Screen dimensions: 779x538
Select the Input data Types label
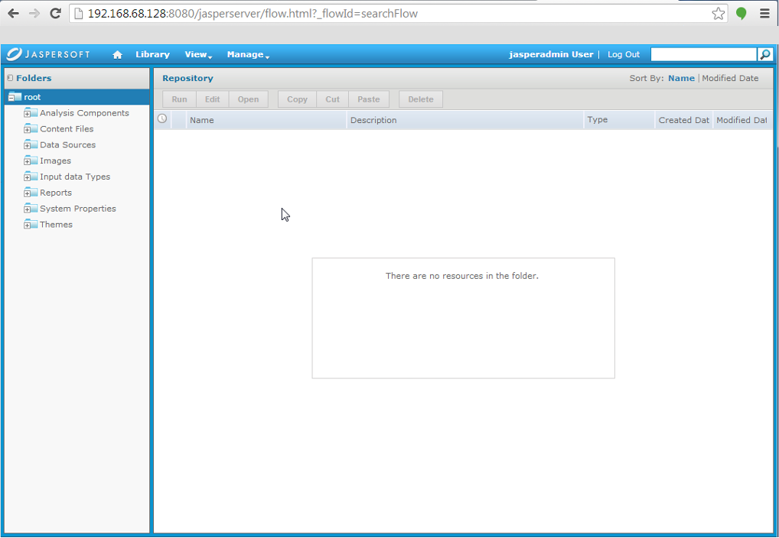point(75,177)
